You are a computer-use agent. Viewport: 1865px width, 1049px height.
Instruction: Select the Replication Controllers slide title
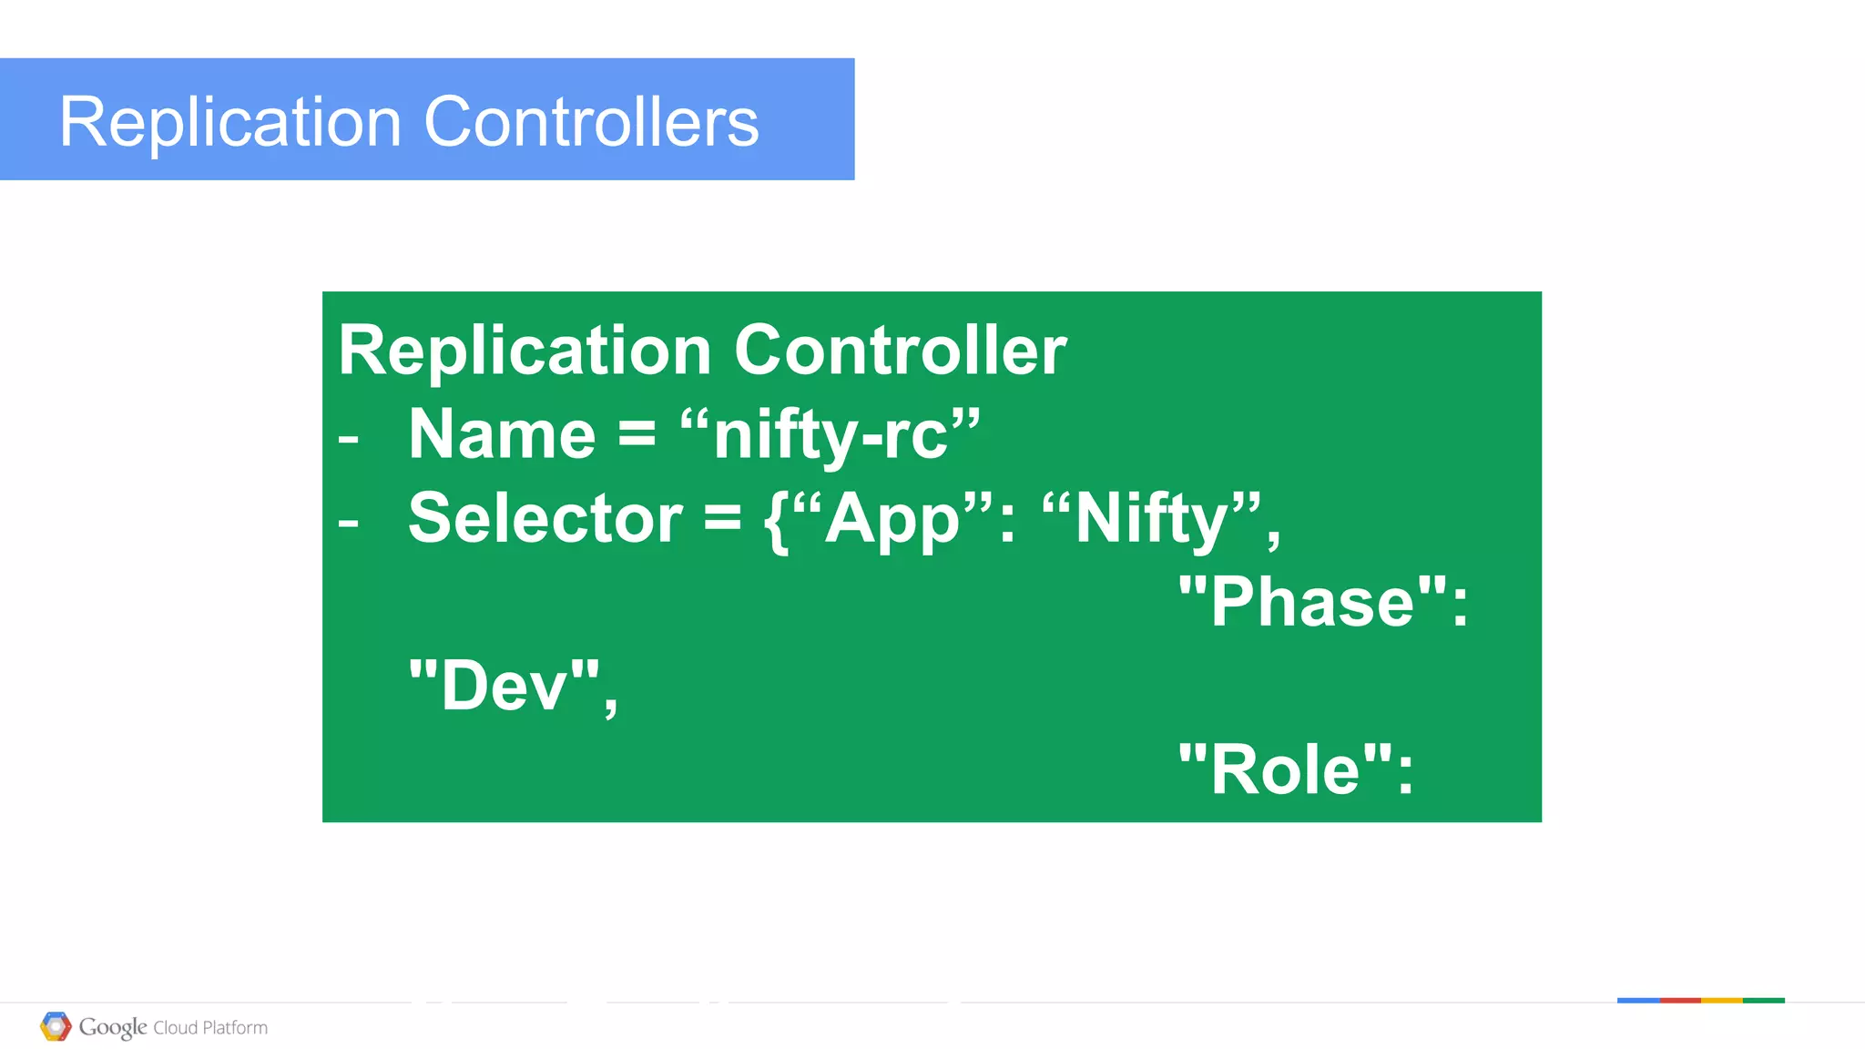tap(409, 122)
